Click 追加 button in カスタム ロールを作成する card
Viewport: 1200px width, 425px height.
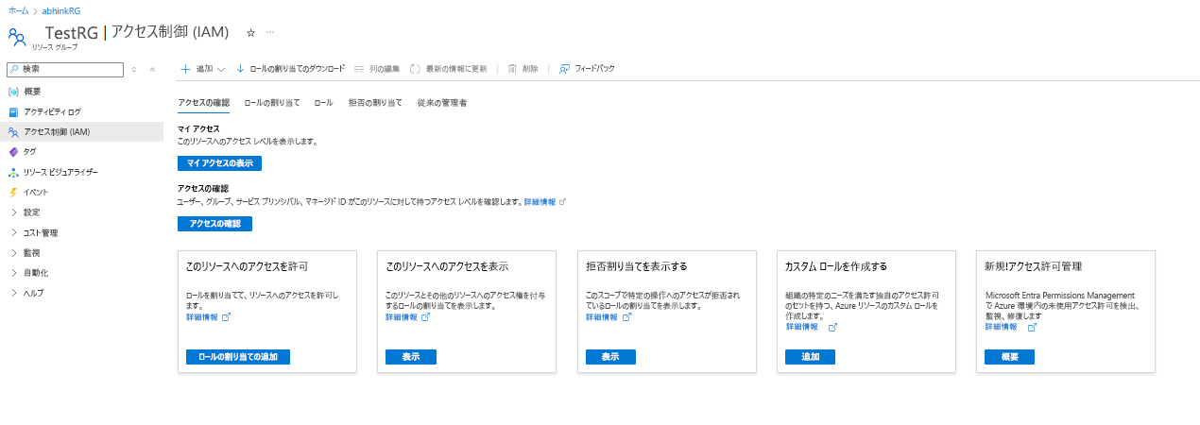point(811,357)
